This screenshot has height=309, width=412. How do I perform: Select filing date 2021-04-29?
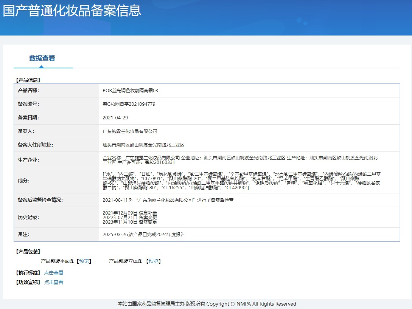(115, 118)
